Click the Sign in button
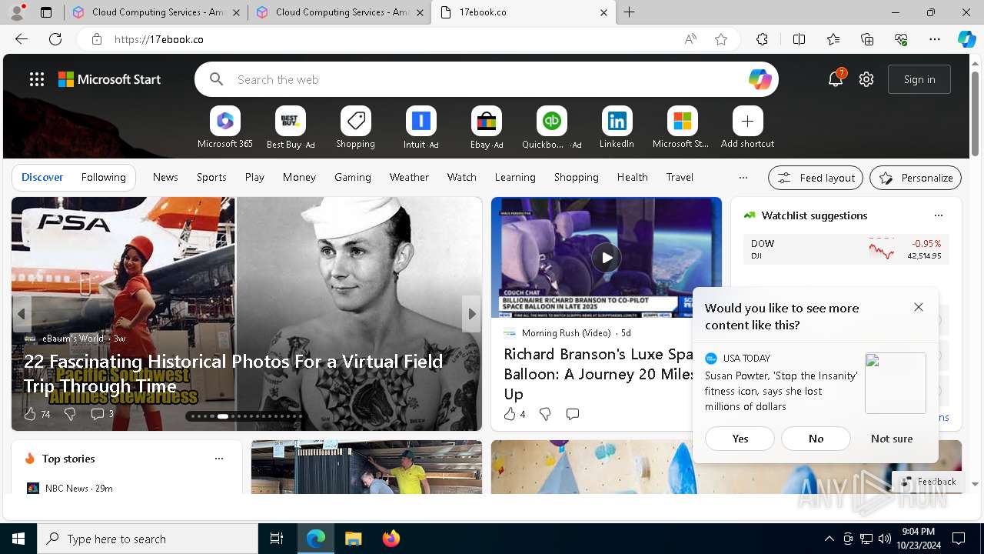Screen dimensions: 984x554 coord(919,79)
